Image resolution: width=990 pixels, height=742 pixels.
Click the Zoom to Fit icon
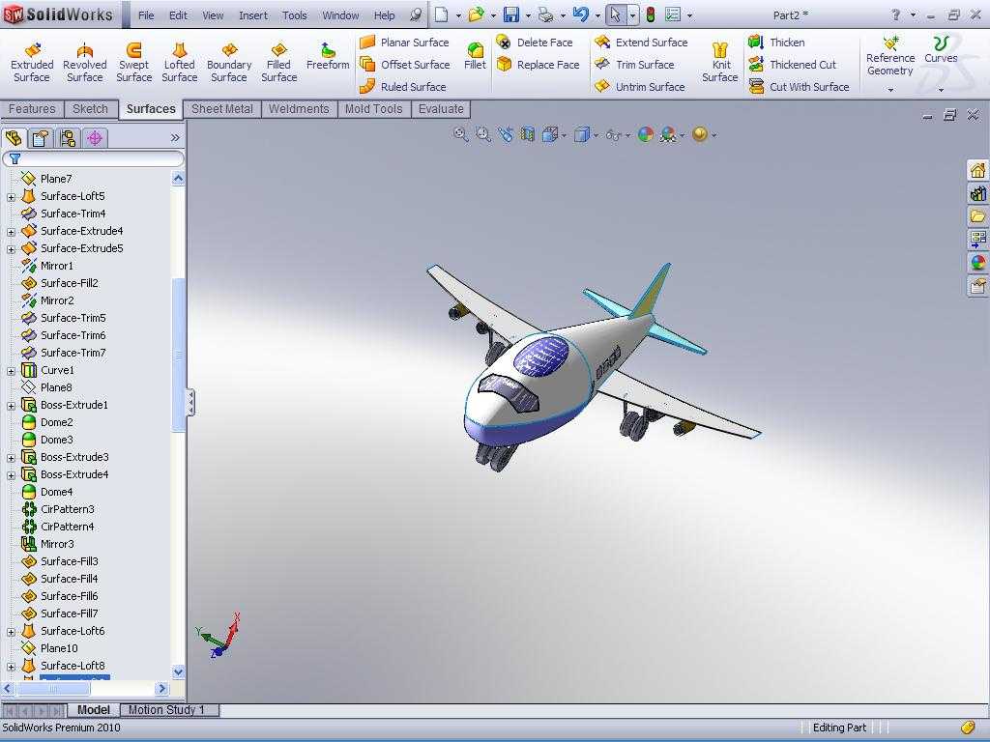[x=461, y=134]
